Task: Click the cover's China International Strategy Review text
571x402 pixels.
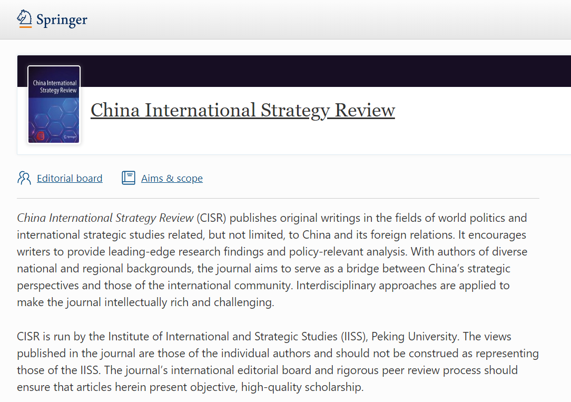Action: click(x=54, y=86)
